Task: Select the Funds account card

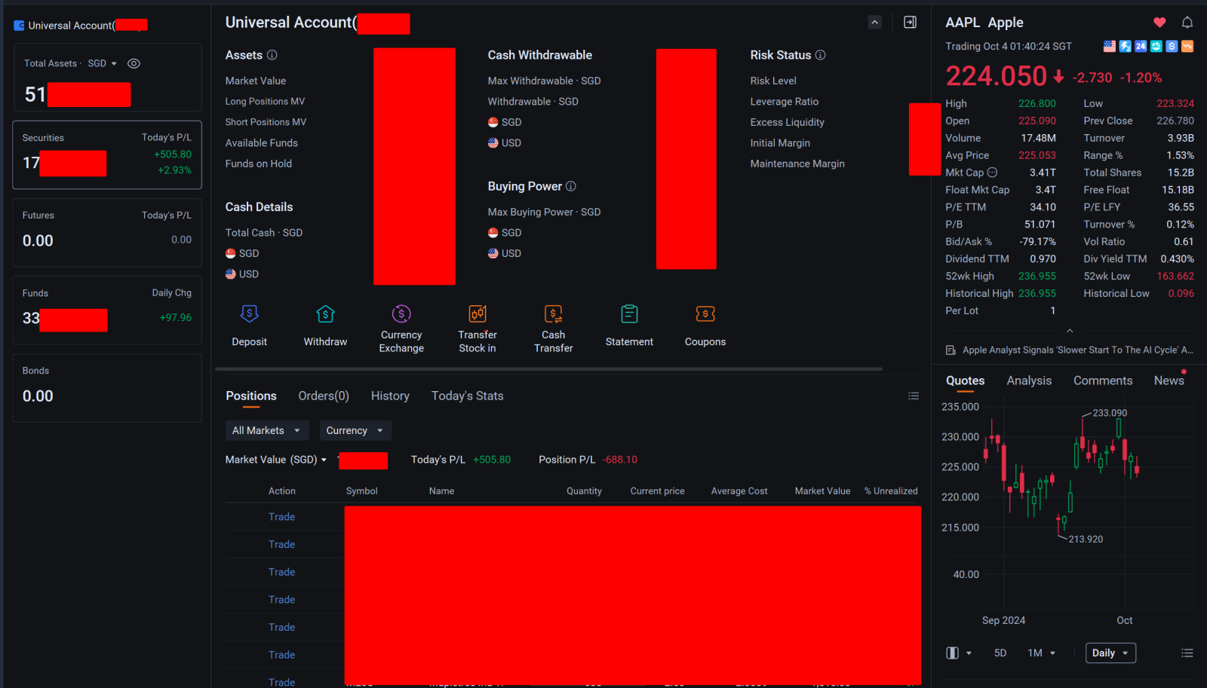Action: tap(107, 310)
